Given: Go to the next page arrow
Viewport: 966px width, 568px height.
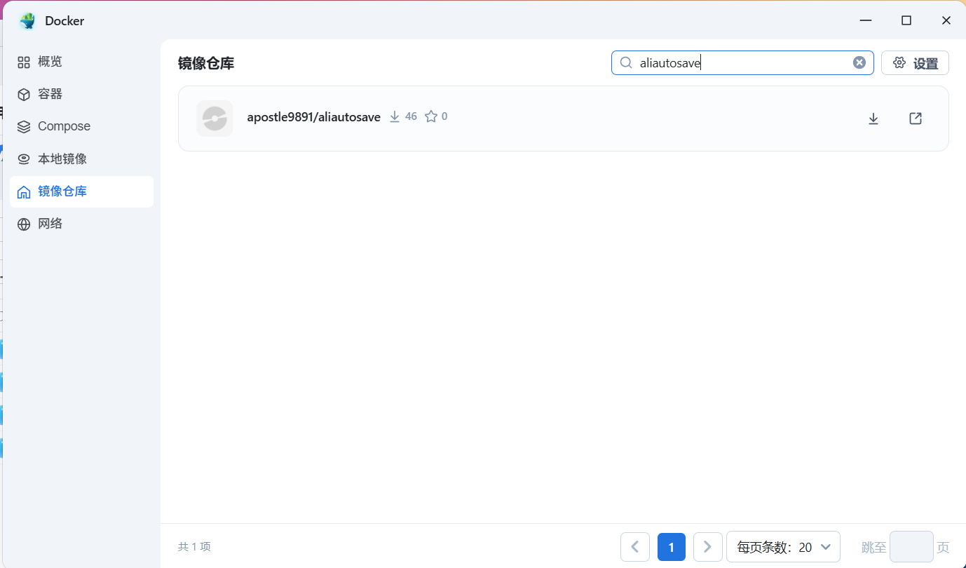Looking at the screenshot, I should point(707,547).
